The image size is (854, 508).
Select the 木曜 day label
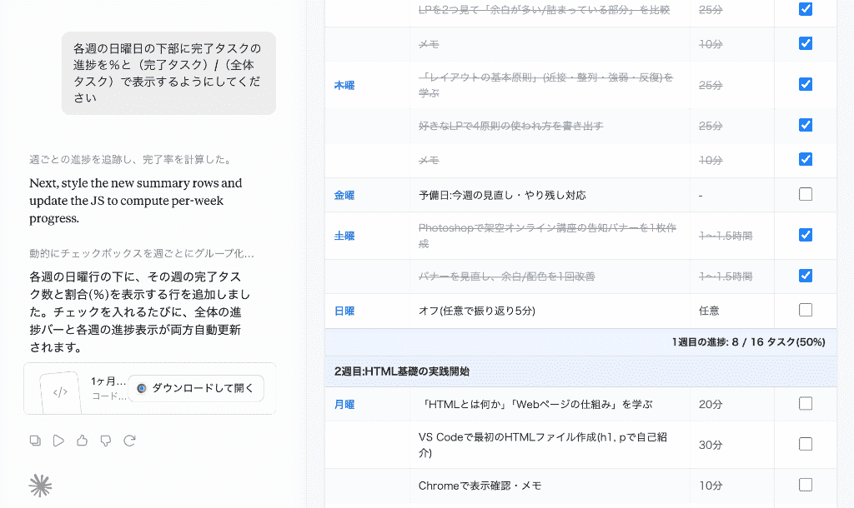(344, 86)
